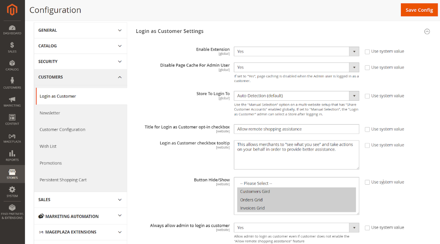Open the Enable Extension dropdown
The width and height of the screenshot is (440, 244).
[296, 52]
